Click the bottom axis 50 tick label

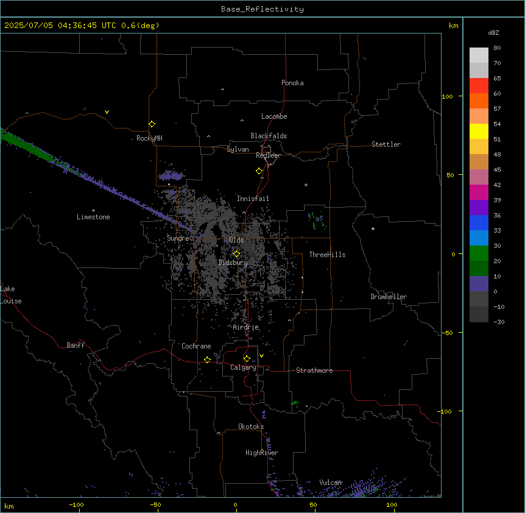point(313,504)
